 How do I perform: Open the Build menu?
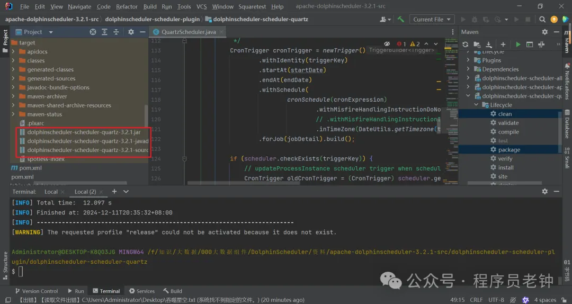(150, 6)
